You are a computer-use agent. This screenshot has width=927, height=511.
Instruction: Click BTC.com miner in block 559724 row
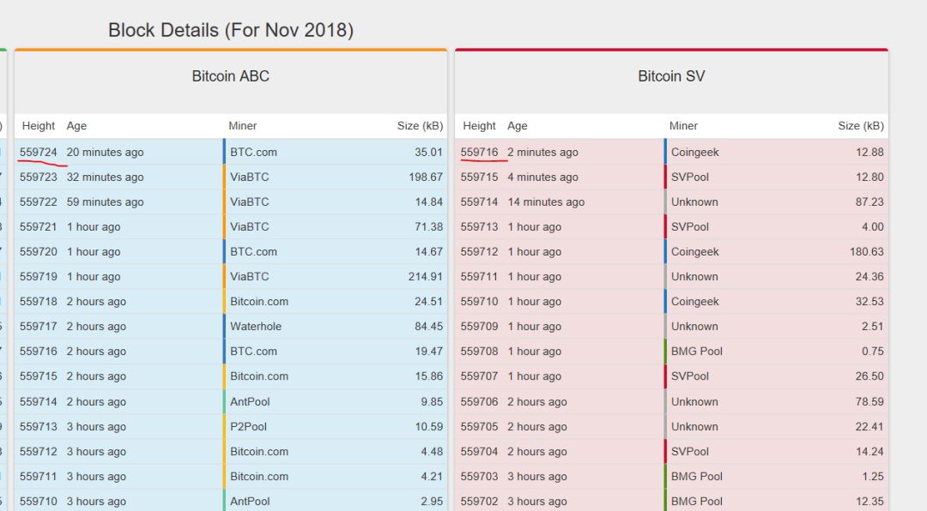coord(253,152)
